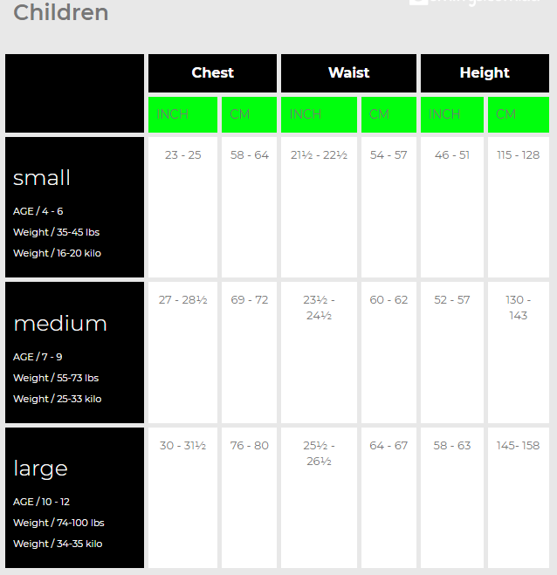
Task: Click the medium size row label
Action: coord(60,324)
